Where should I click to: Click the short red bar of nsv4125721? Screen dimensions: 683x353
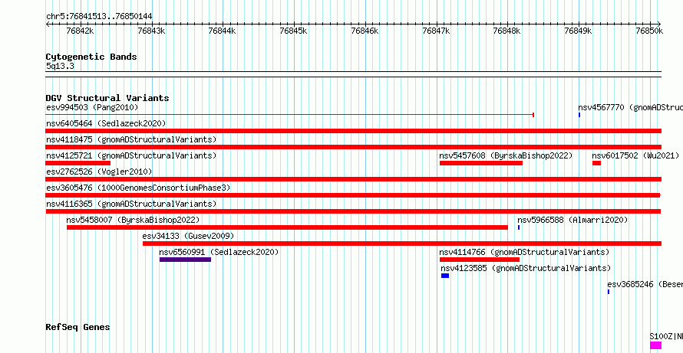click(78, 163)
